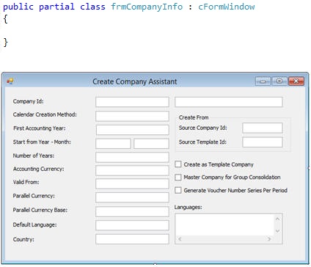
Task: Click the wide company name field beside Company Id
Action: tap(229, 102)
